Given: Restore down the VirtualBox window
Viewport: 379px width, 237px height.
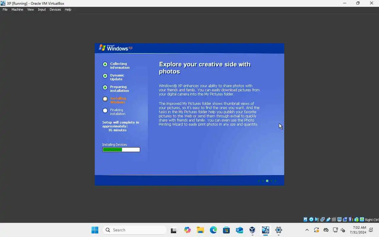Looking at the screenshot, I should (358, 3).
